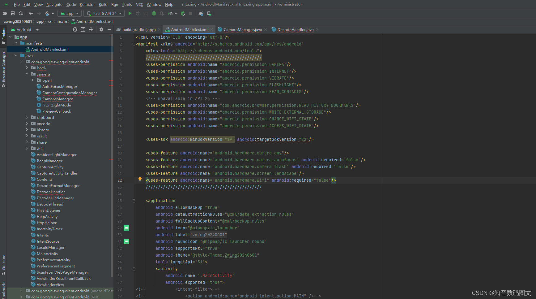
Task: Click the intention lightbulb on line 22
Action: tap(140, 179)
